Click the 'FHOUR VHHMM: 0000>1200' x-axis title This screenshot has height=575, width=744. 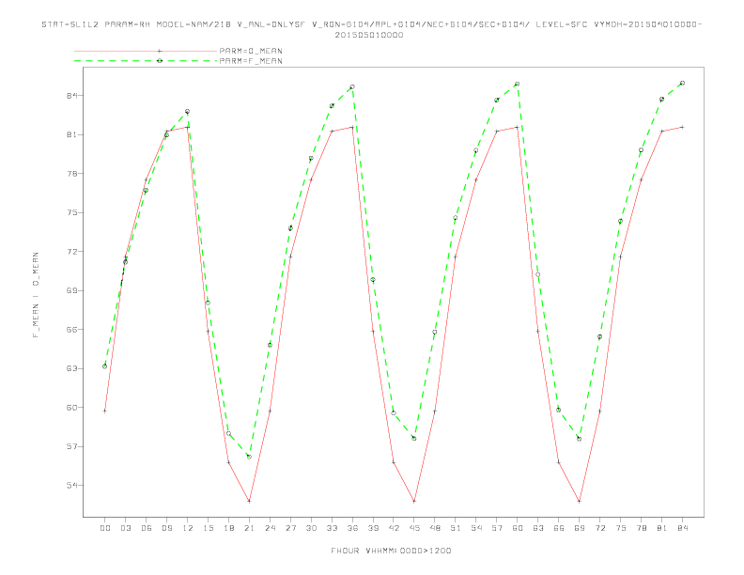pyautogui.click(x=391, y=551)
